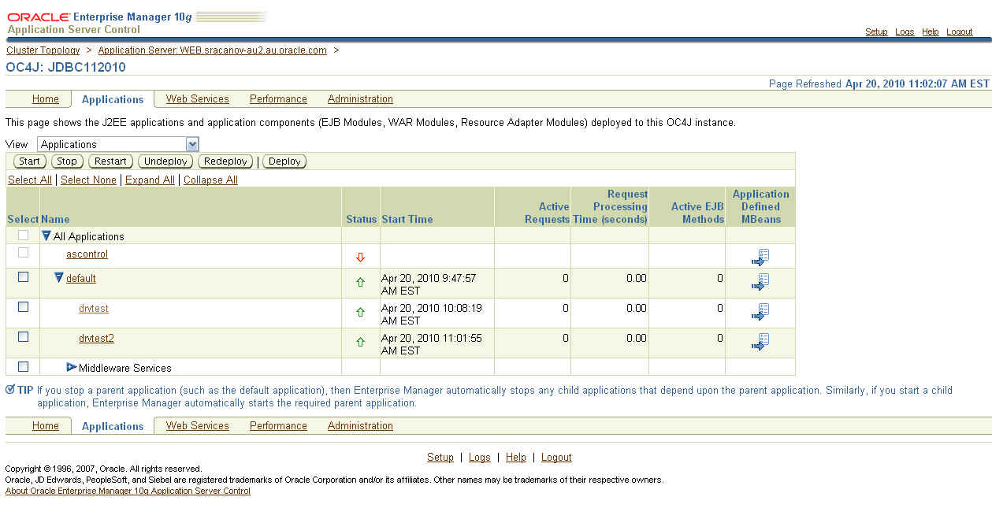Go to the bottom Home tab
This screenshot has width=992, height=508.
pyautogui.click(x=46, y=425)
